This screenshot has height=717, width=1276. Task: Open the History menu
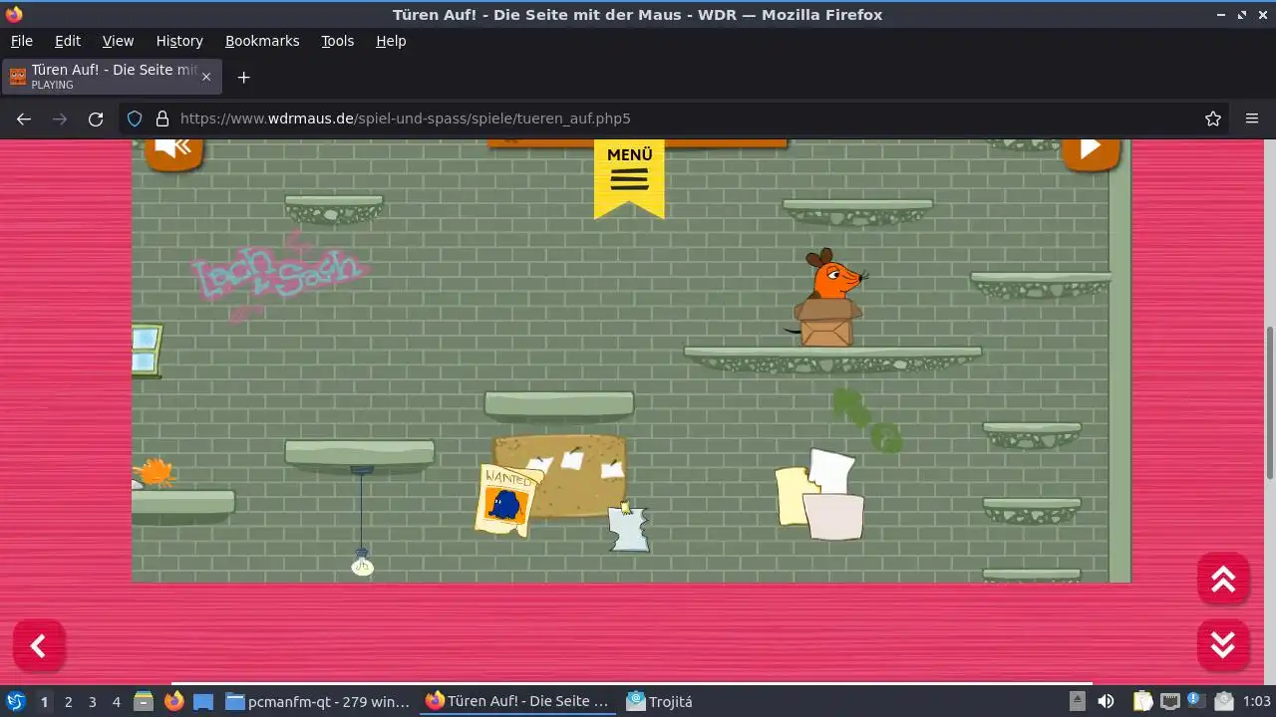pos(179,41)
